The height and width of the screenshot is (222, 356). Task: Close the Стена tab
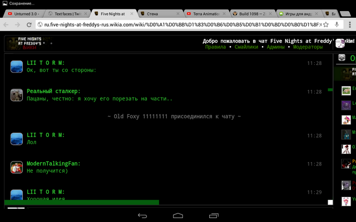coord(178,14)
